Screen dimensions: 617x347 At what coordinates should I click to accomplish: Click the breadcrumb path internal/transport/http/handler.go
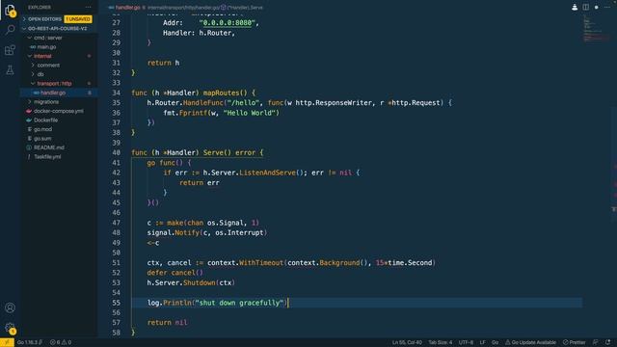pos(183,7)
